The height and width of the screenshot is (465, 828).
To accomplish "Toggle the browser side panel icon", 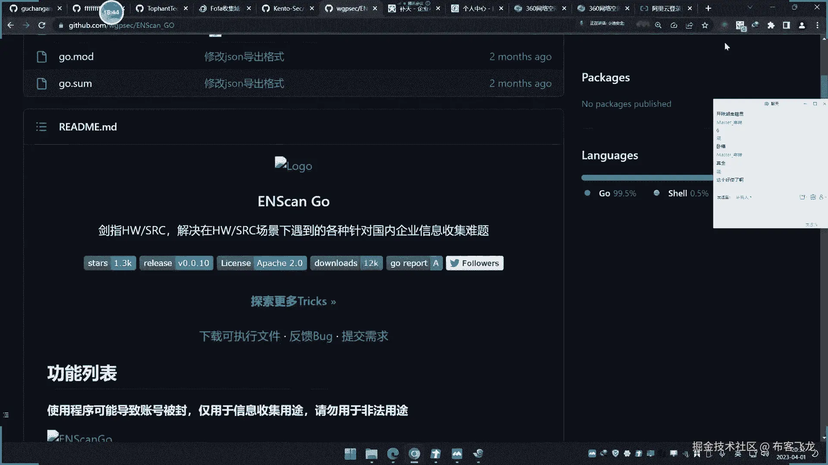I will click(x=787, y=25).
